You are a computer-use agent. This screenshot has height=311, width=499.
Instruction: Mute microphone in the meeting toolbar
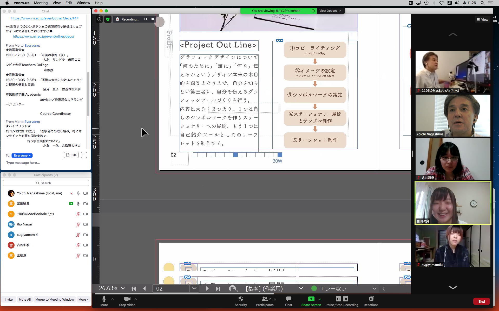104,299
